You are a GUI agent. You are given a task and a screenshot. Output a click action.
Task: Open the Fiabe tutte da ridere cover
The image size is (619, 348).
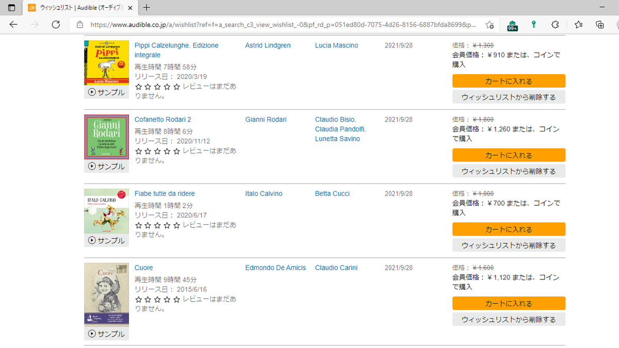(x=107, y=211)
